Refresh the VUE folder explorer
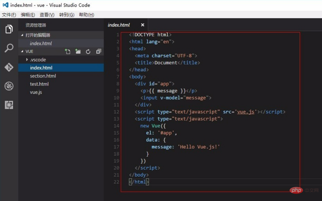Viewport: 322px width, 201px height. click(88, 51)
